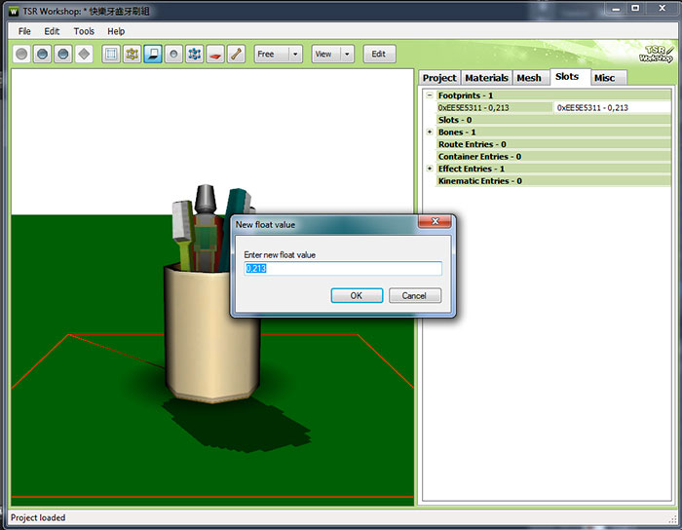The width and height of the screenshot is (682, 530).
Task: Expand the Effect Entries section
Action: pyautogui.click(x=430, y=169)
